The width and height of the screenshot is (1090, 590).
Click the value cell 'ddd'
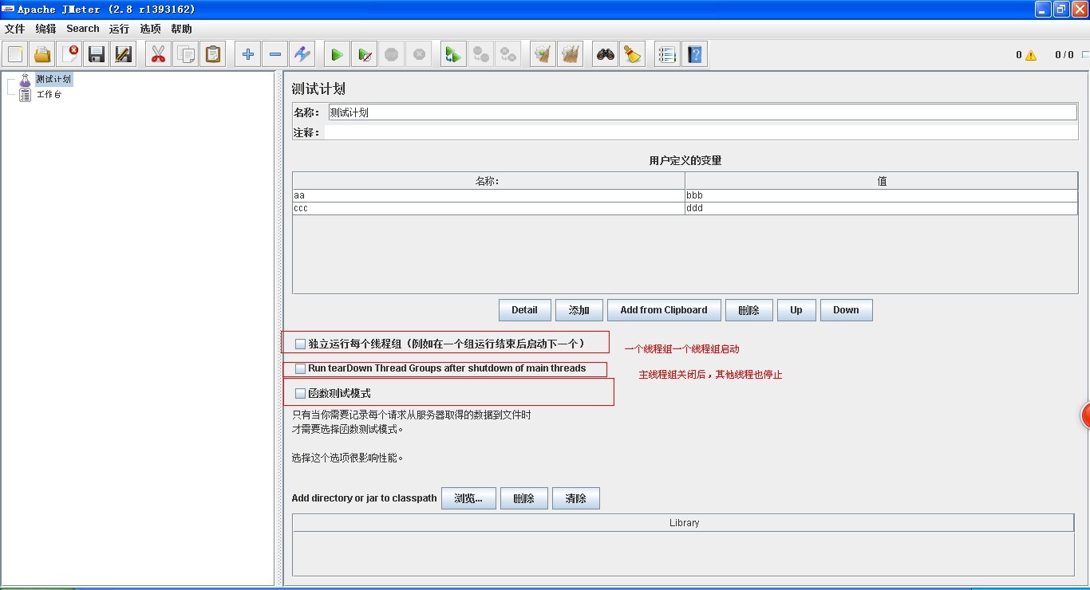tap(881, 208)
